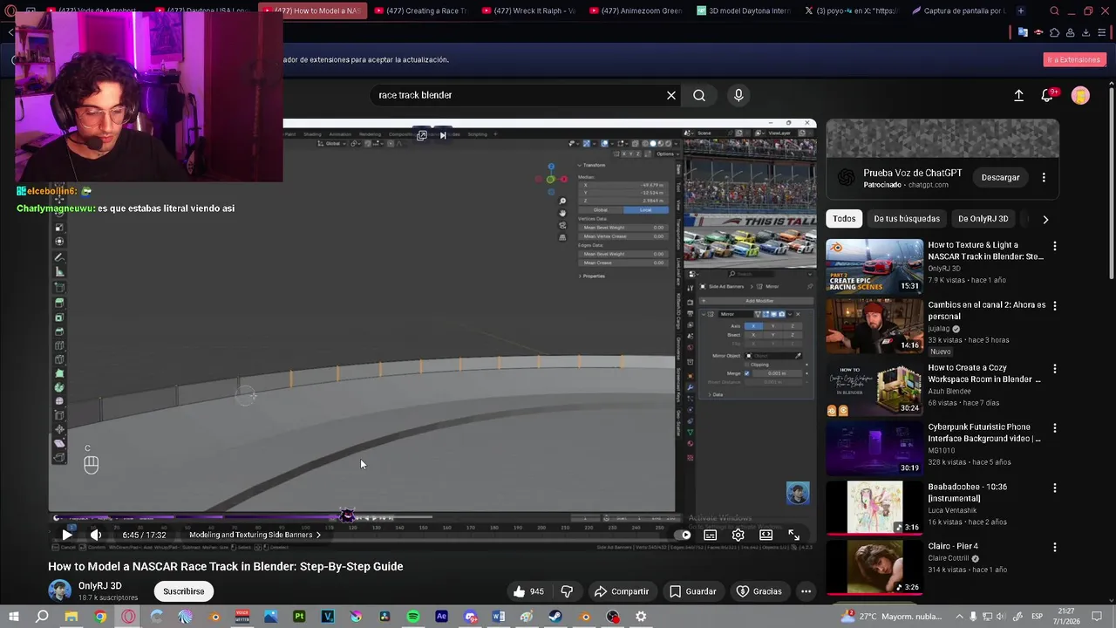Start voice search with the microphone

click(x=738, y=95)
